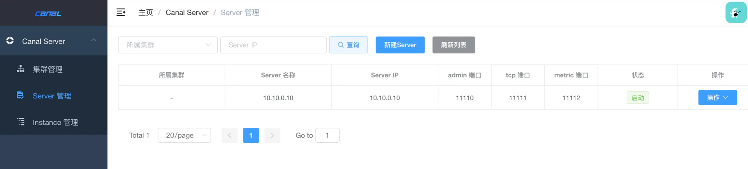The image size is (748, 169).
Task: Click the Server 管理 document icon
Action: pyautogui.click(x=21, y=95)
